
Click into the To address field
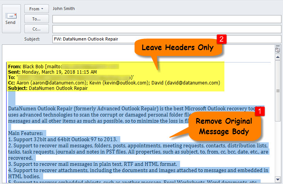167,19
